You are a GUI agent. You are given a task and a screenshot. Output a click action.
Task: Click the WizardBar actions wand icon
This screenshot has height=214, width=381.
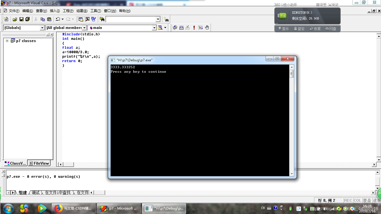tap(160, 28)
